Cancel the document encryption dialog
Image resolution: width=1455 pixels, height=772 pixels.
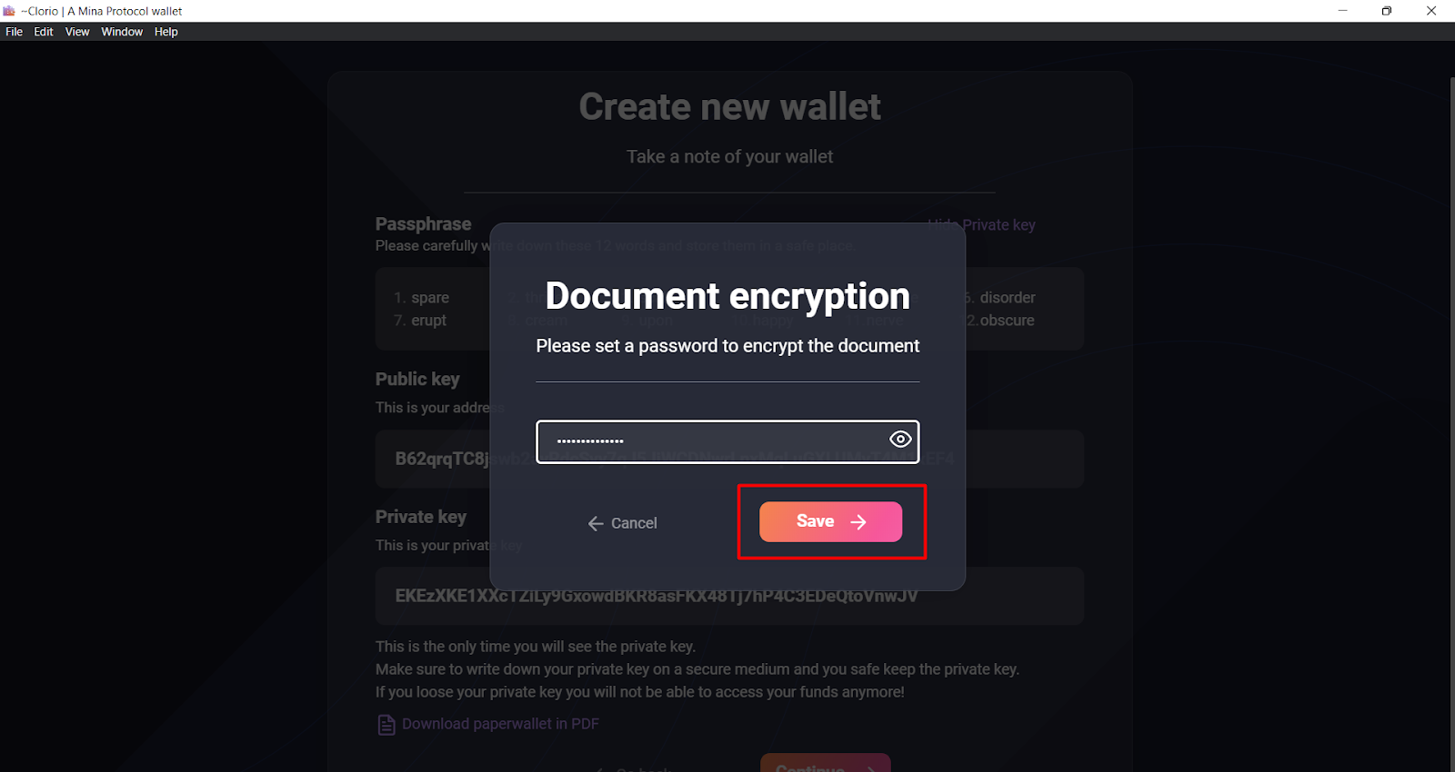pos(622,523)
